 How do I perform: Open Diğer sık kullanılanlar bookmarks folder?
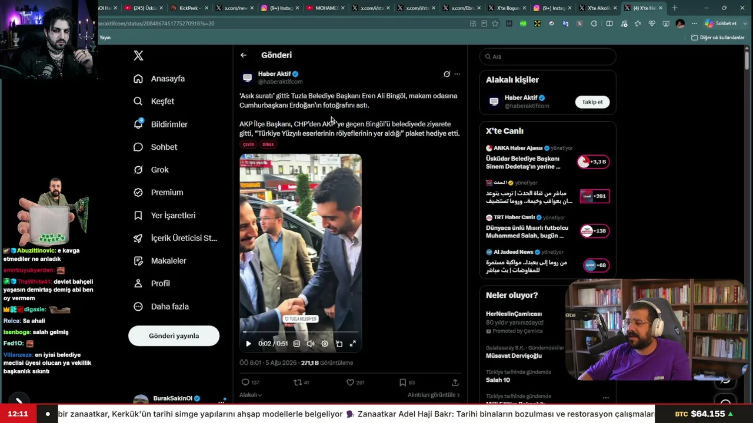(x=718, y=38)
